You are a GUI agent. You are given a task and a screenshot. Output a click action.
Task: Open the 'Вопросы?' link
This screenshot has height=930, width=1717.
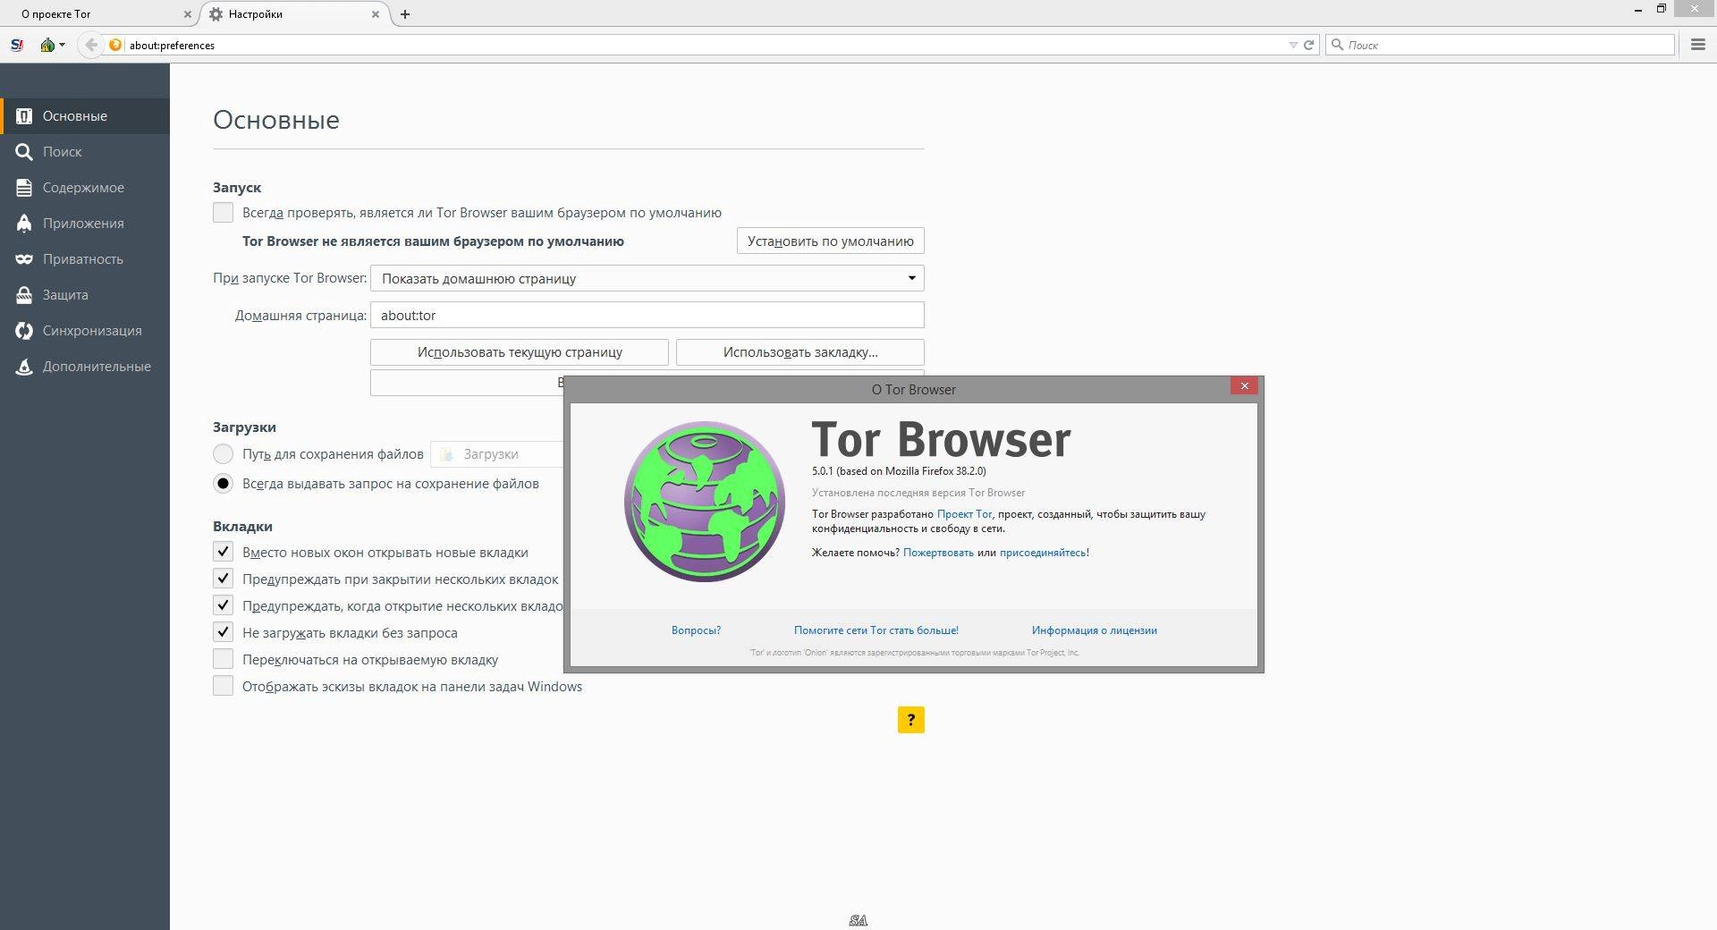tap(696, 630)
